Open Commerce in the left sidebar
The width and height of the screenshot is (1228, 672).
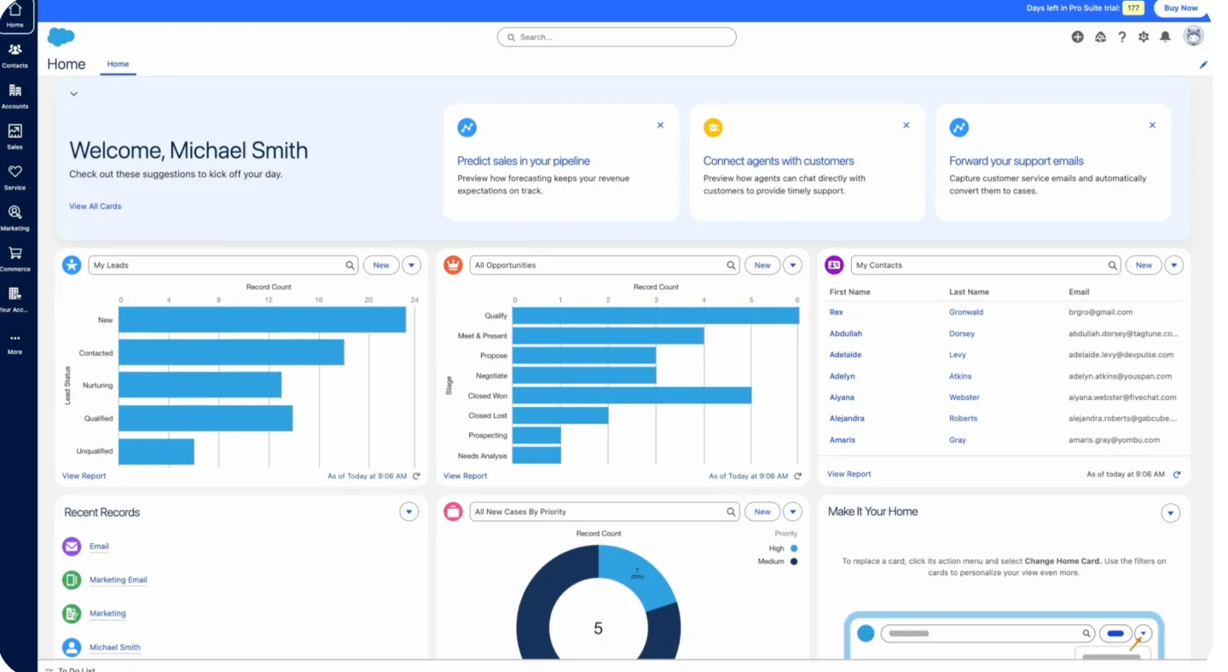click(15, 259)
